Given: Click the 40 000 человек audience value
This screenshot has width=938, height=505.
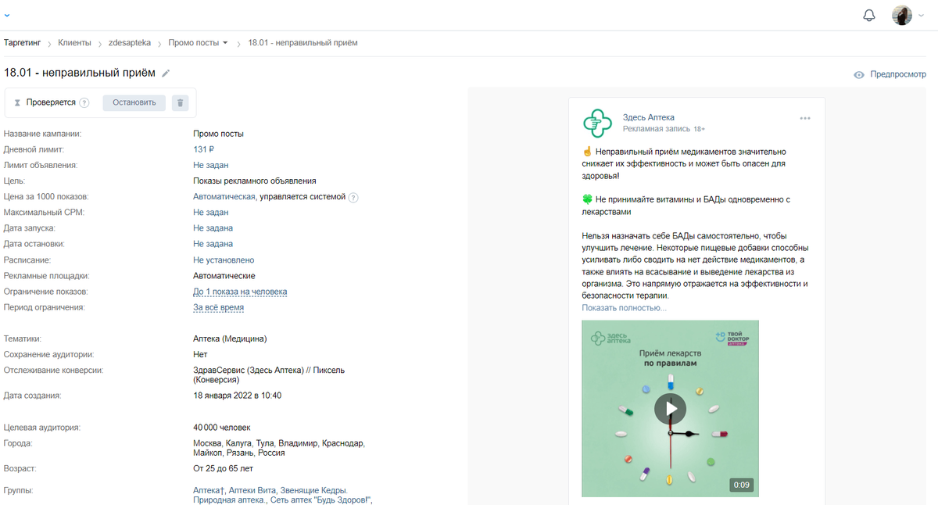Looking at the screenshot, I should click(222, 428).
